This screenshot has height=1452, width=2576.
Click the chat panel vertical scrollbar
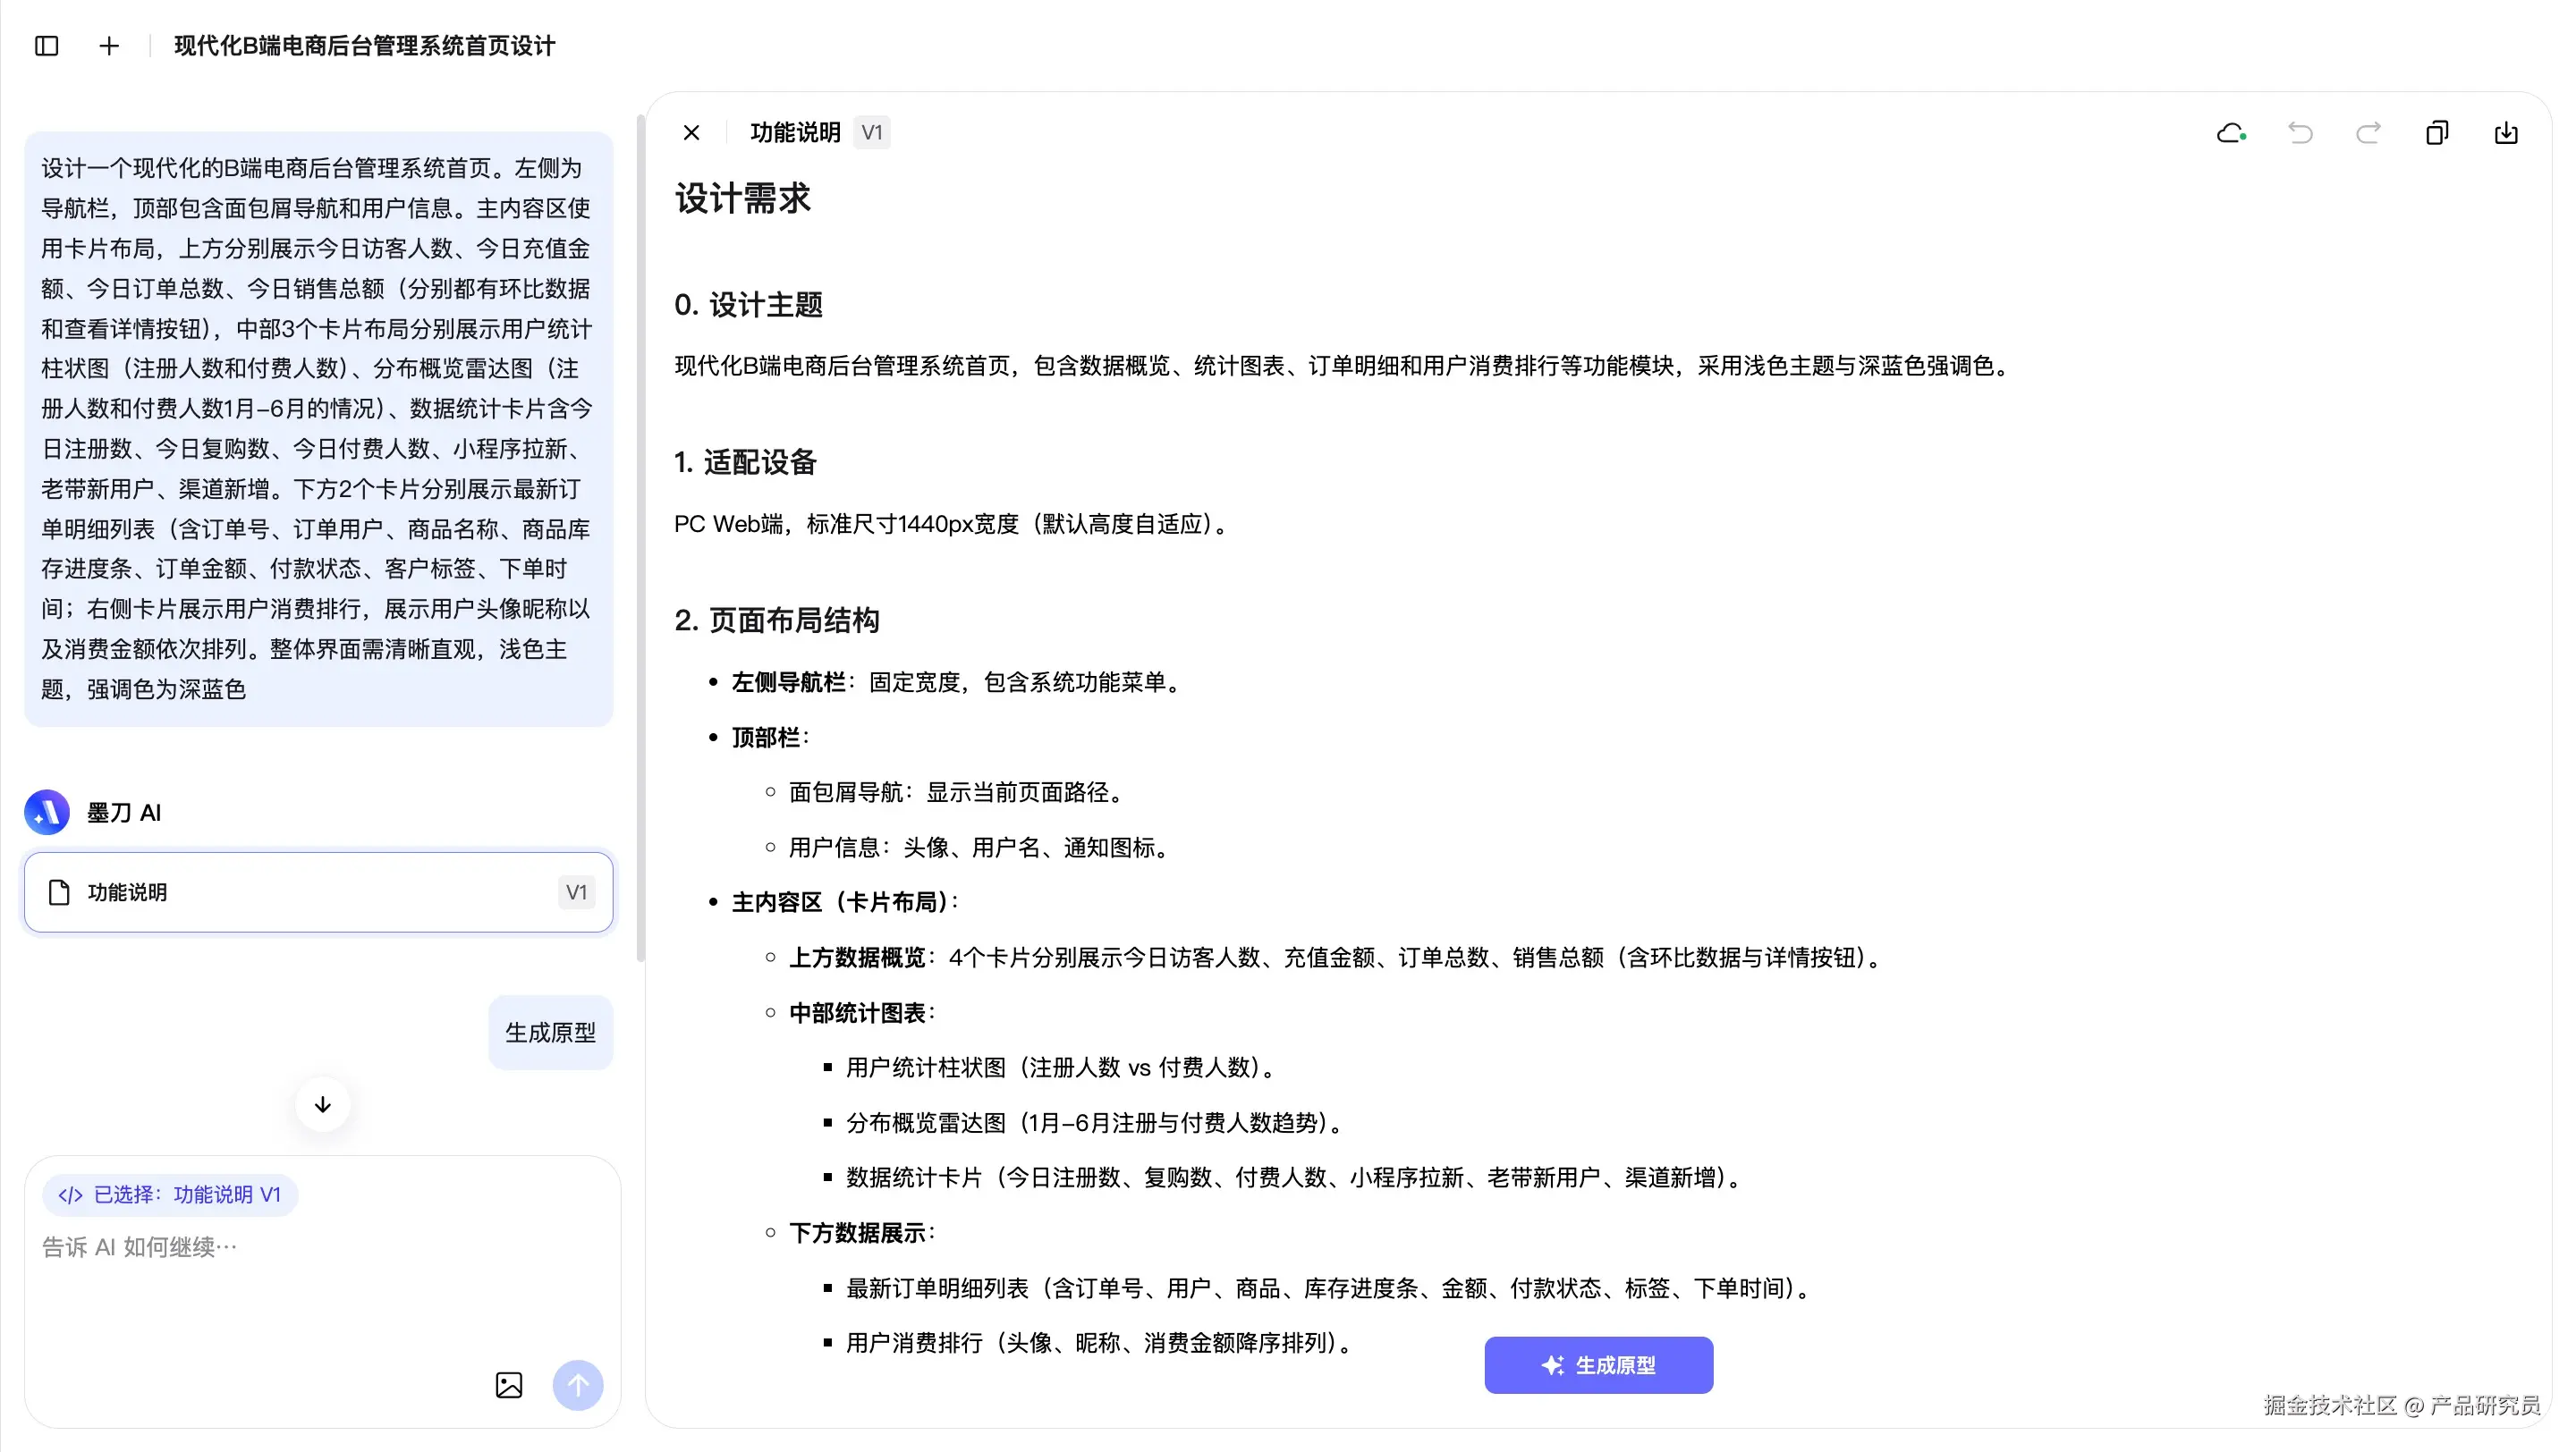point(640,540)
